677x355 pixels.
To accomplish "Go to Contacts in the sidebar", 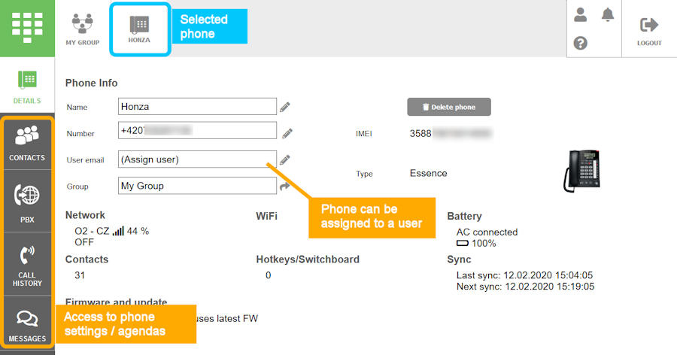I will 27,143.
